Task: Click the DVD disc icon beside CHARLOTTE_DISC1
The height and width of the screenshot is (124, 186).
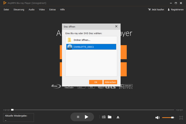Action: (x=70, y=47)
